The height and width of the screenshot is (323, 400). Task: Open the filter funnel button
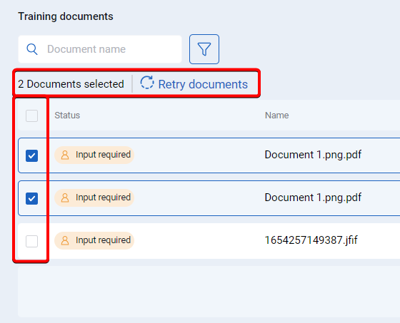[204, 49]
